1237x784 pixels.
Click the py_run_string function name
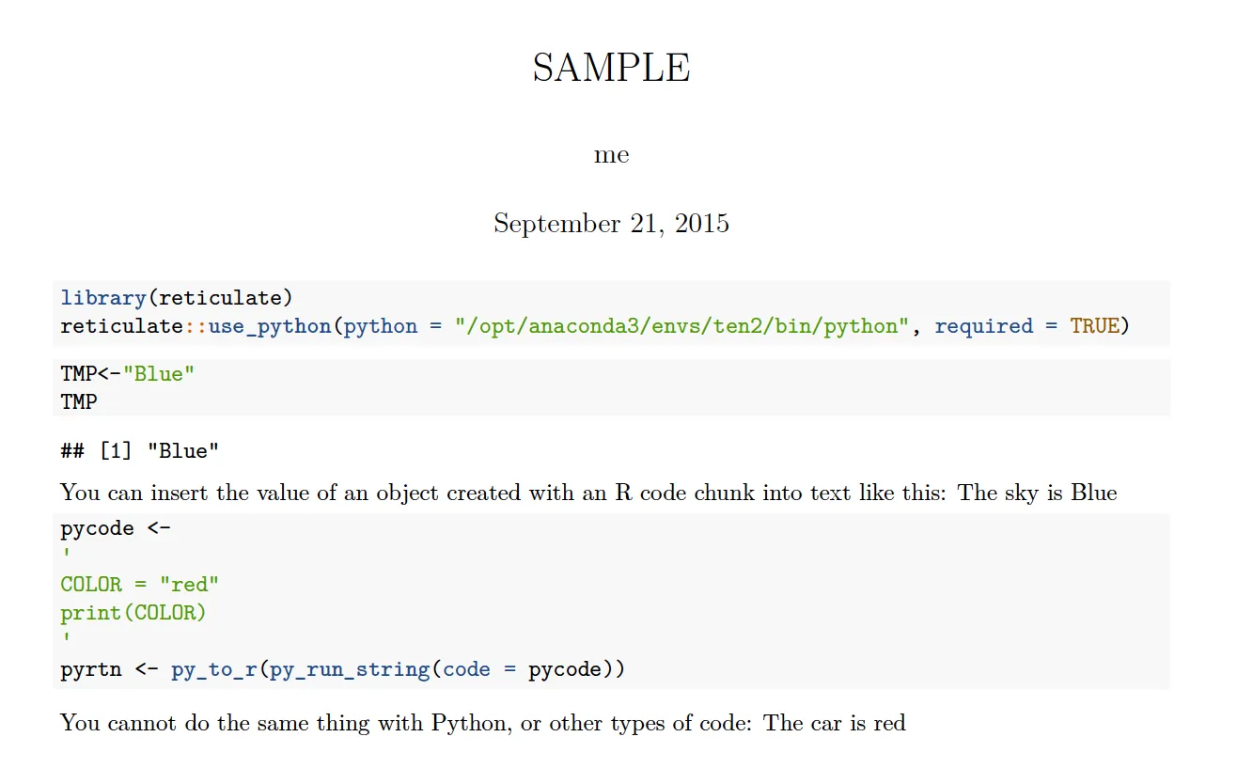pyautogui.click(x=350, y=669)
